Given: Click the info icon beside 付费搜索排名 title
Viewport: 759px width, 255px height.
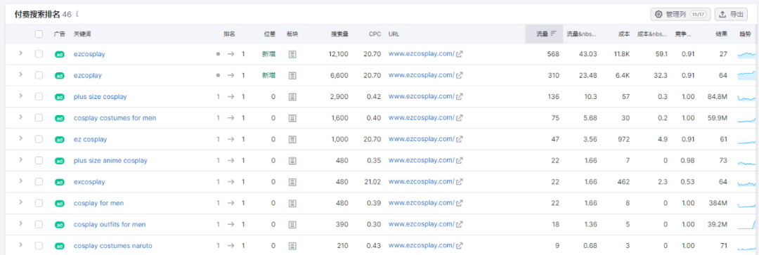Looking at the screenshot, I should pyautogui.click(x=77, y=15).
